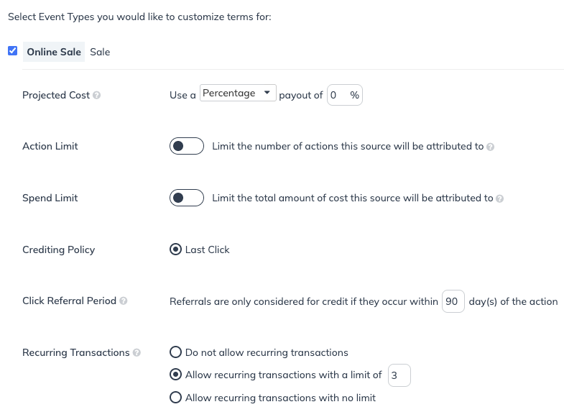Click the Crediting Policy label
Image resolution: width=564 pixels, height=412 pixels.
pyautogui.click(x=58, y=250)
